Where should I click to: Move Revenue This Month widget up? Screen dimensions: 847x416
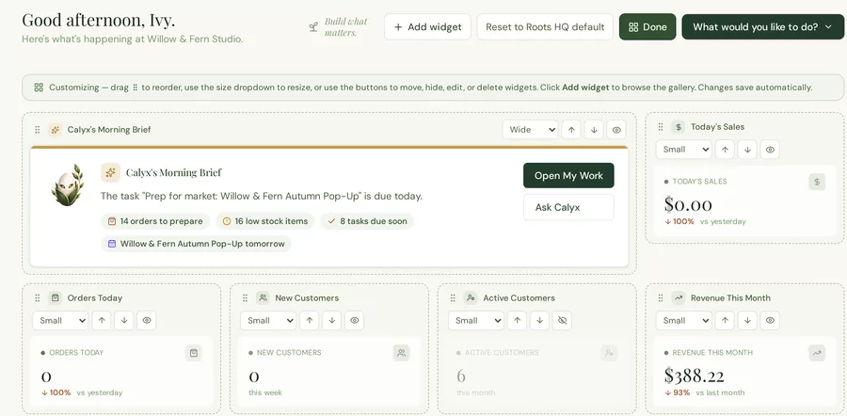pyautogui.click(x=725, y=320)
